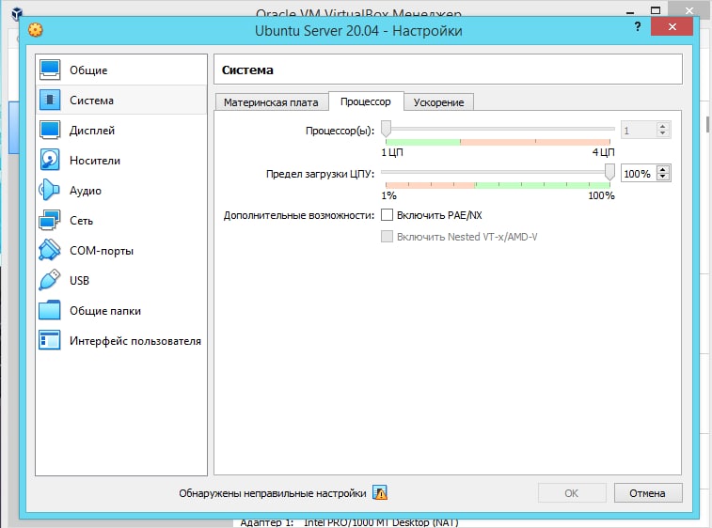Maximize the VirtualBox Manager window
Viewport: 712px width, 528px height.
click(x=656, y=10)
